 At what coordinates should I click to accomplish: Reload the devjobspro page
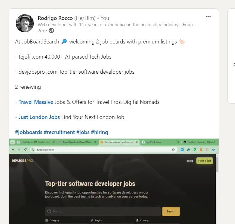(25, 149)
